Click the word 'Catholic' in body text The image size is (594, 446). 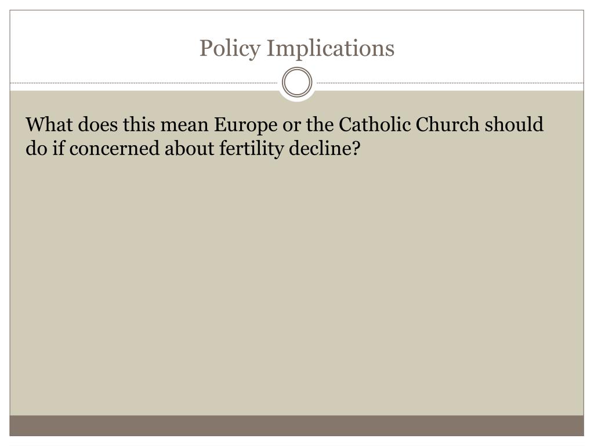[x=374, y=124]
